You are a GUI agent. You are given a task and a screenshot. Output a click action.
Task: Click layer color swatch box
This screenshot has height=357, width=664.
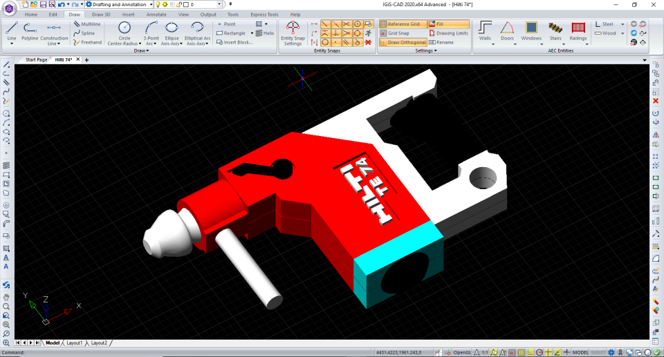(186, 4)
